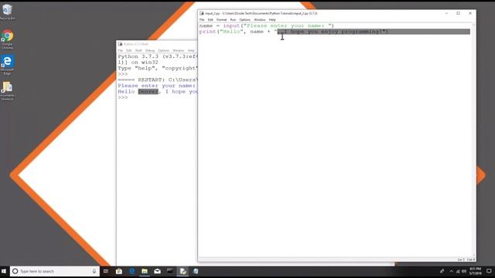495x278 pixels.
Task: Click the microphone icon in taskbar search
Action: coord(94,271)
